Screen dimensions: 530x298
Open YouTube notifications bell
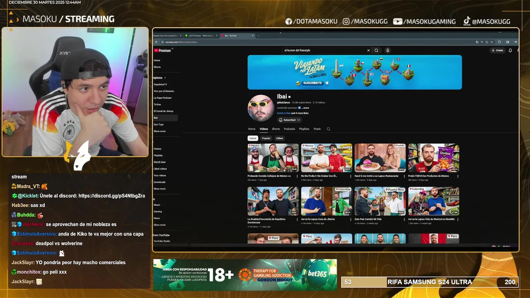click(x=510, y=50)
